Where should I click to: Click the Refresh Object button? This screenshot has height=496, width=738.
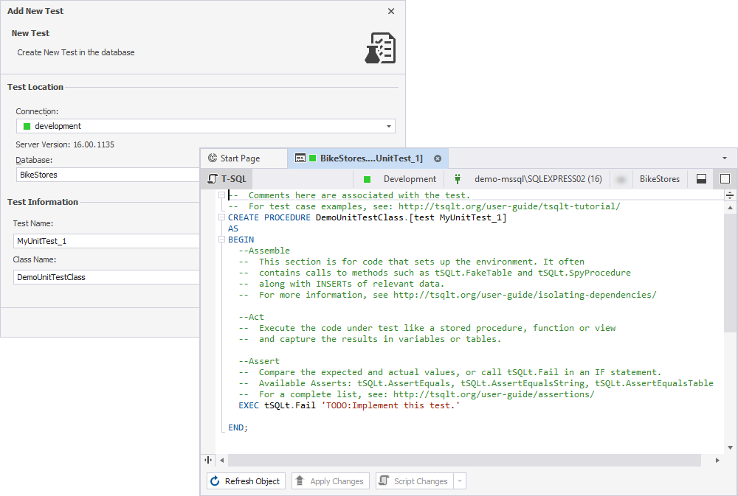click(246, 481)
